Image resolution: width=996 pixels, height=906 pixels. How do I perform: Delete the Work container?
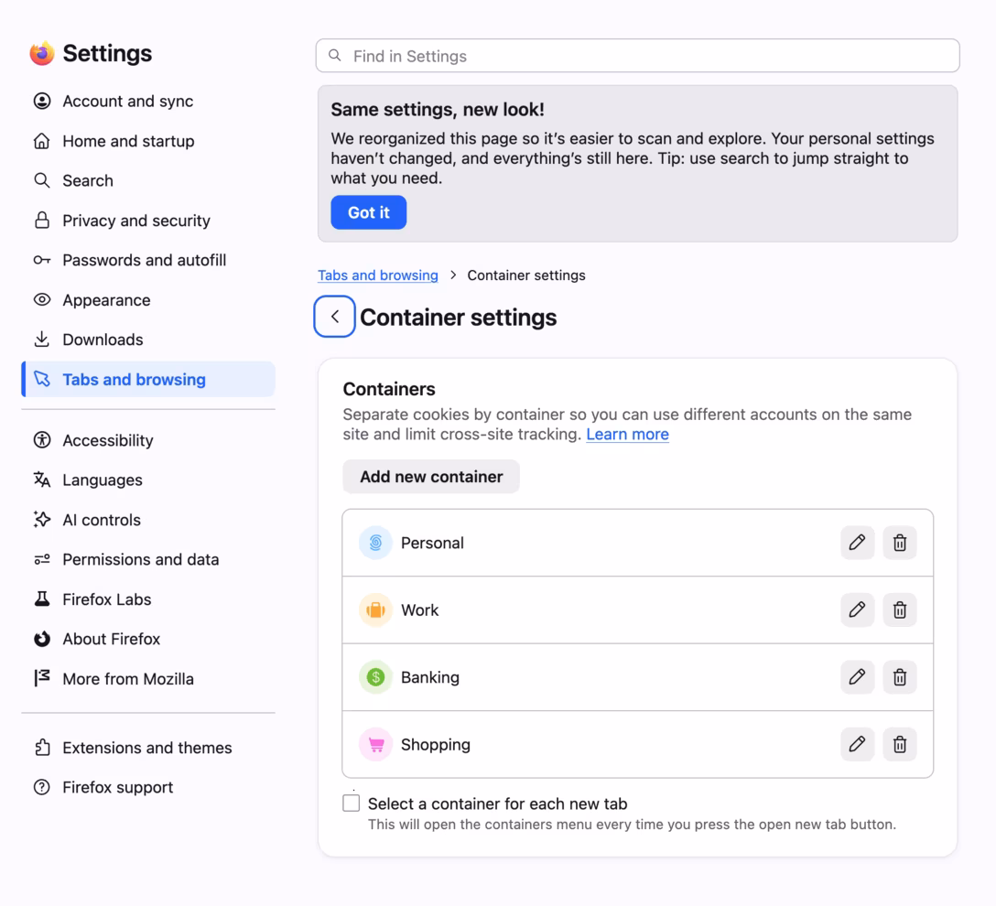pos(900,610)
